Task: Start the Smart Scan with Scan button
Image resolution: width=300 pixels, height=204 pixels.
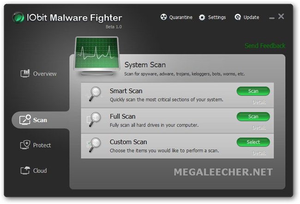Action: click(x=253, y=91)
